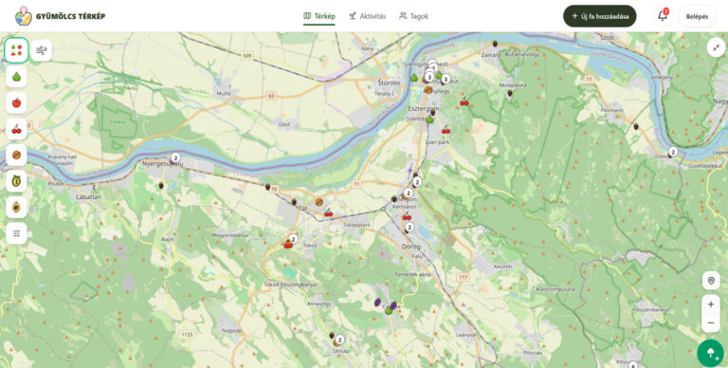Select the all-fruits filter button
The width and height of the screenshot is (728, 368).
pyautogui.click(x=16, y=50)
